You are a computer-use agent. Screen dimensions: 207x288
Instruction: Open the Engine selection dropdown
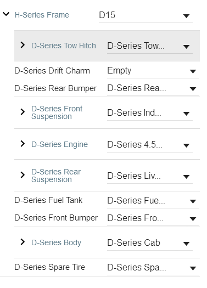(x=150, y=145)
